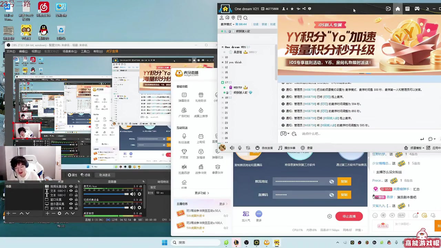The width and height of the screenshot is (441, 248).
Task: Mute 麦克风/Aux in OBS mixer
Action: [x=133, y=194]
